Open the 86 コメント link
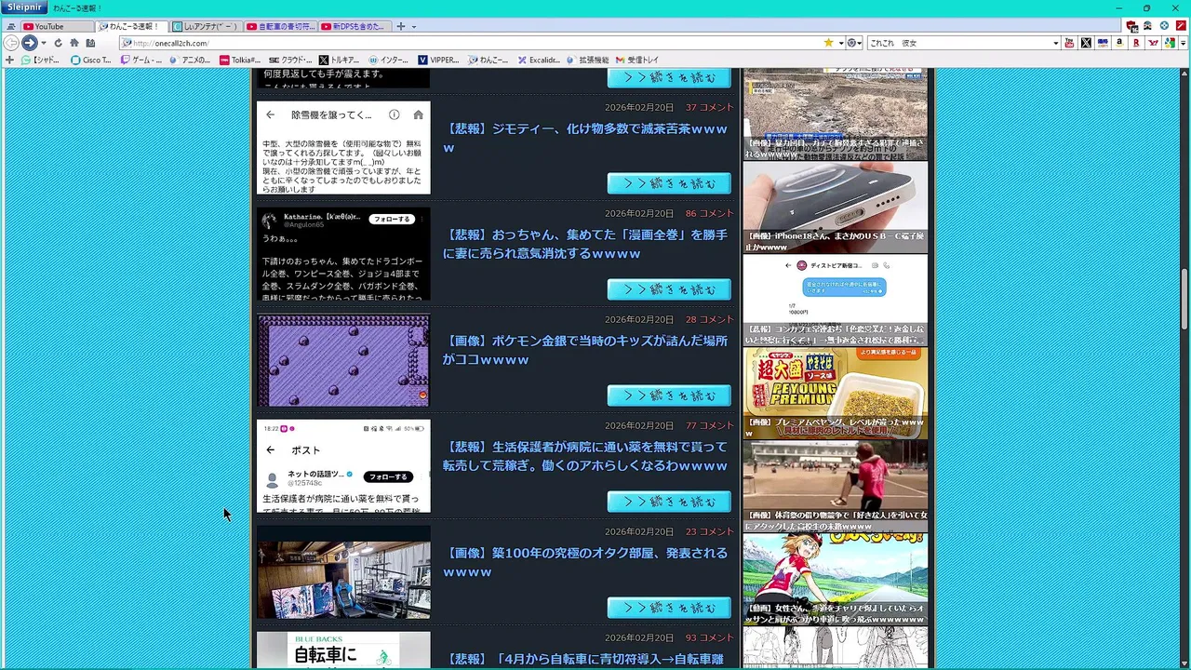Viewport: 1191px width, 670px height. point(710,213)
